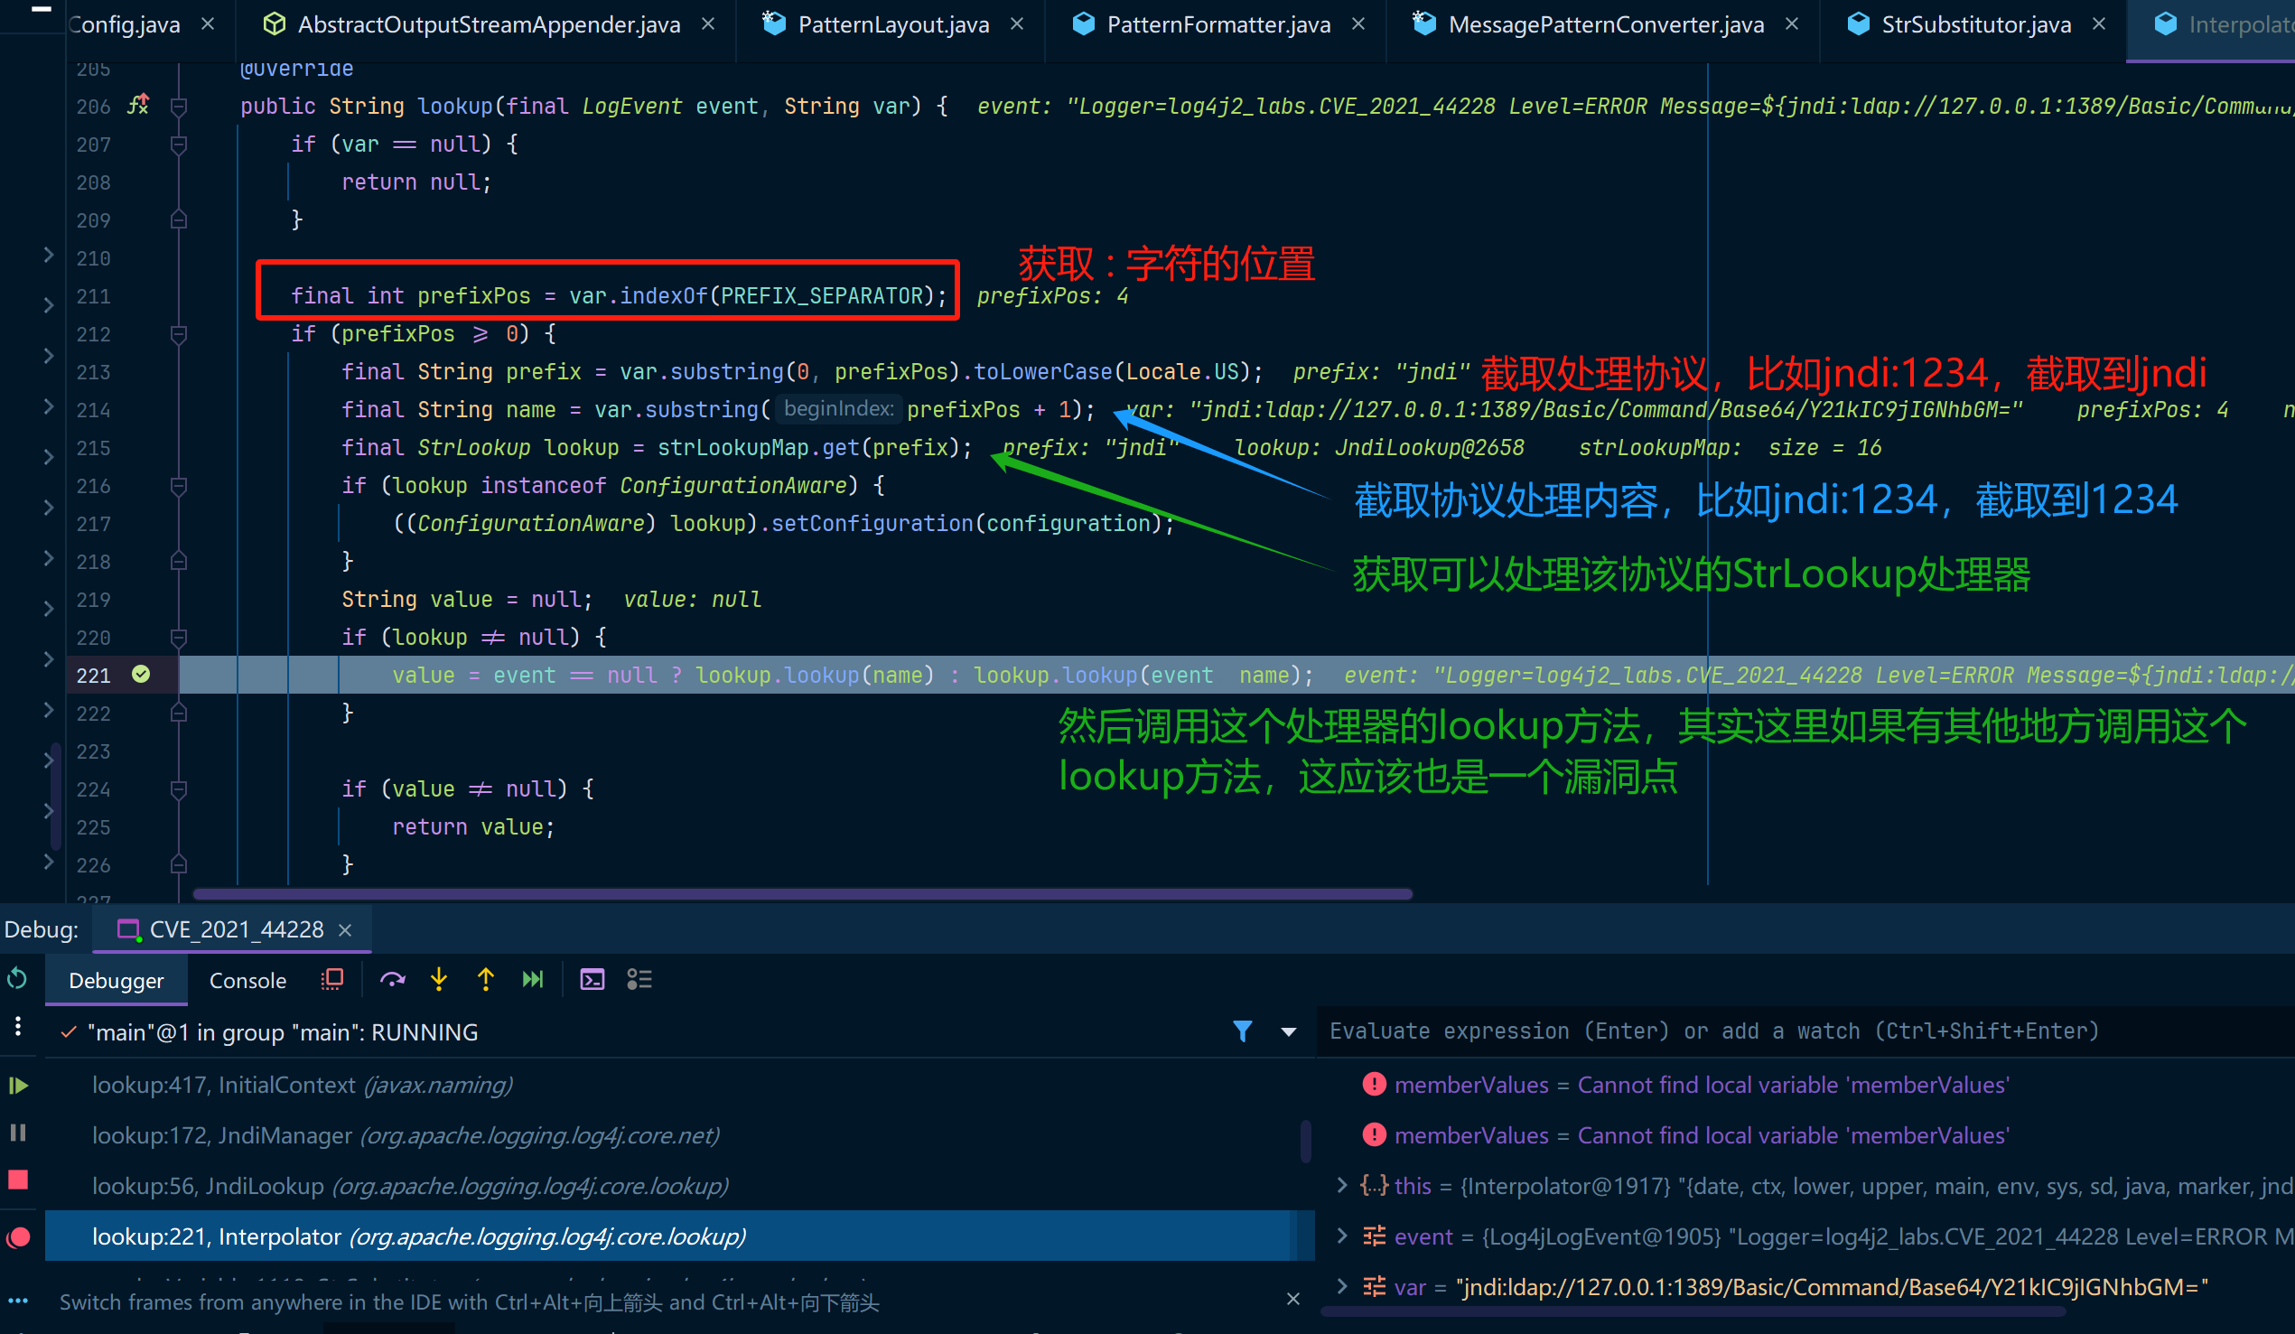Click the Step Over debugger icon

[x=393, y=980]
